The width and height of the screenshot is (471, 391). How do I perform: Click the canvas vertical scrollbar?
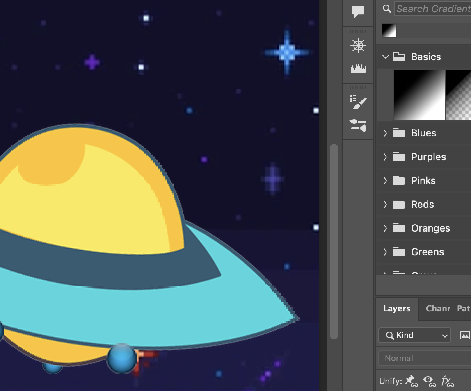(x=334, y=241)
